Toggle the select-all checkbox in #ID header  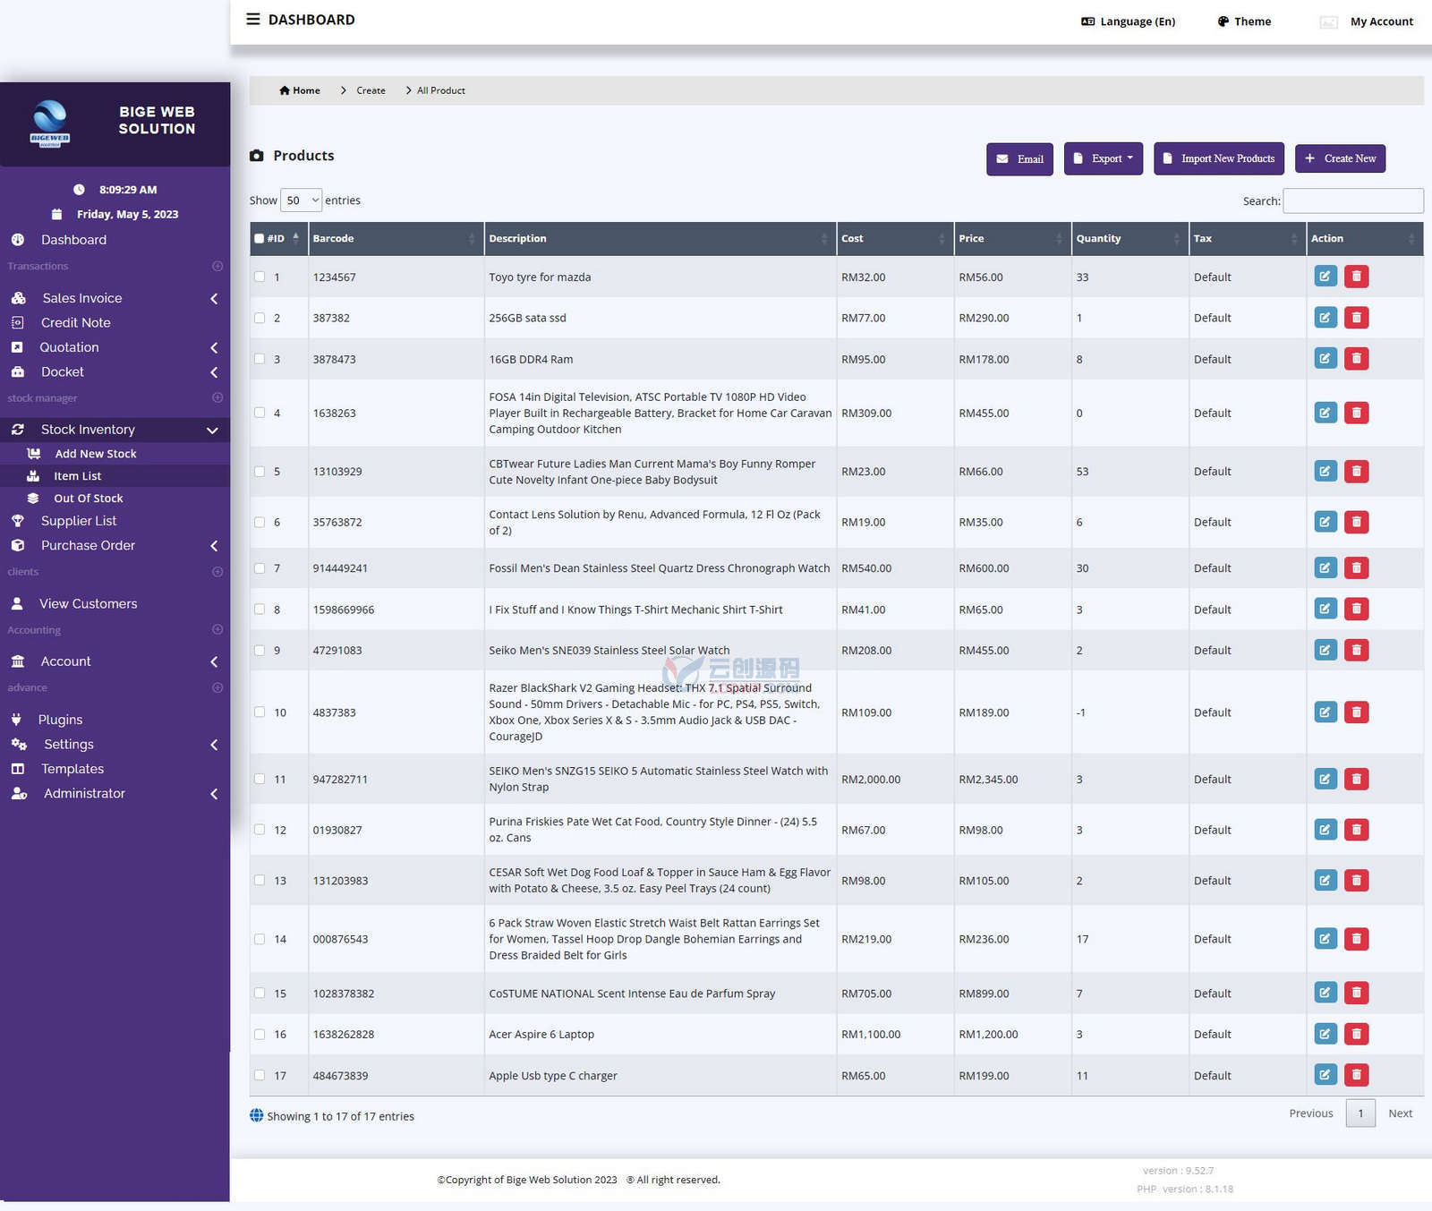(x=259, y=238)
